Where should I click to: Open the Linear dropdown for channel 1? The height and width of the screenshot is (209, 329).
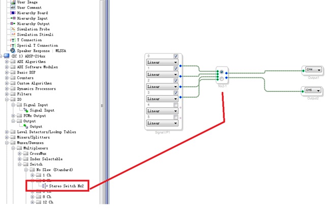(162, 74)
